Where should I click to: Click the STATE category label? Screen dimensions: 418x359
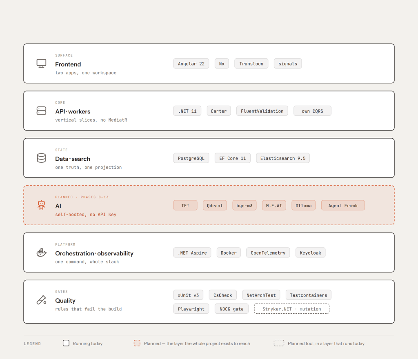coord(62,150)
